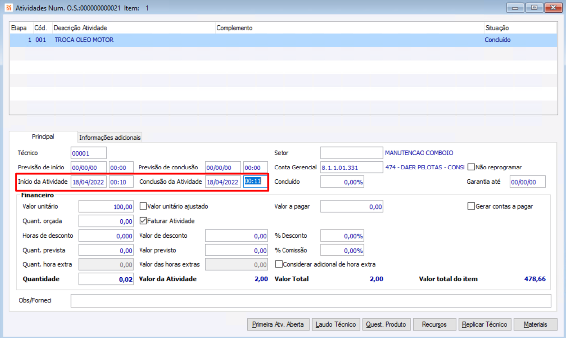Tick the Gerar contas a pagar checkbox
The width and height of the screenshot is (566, 338).
[x=471, y=206]
